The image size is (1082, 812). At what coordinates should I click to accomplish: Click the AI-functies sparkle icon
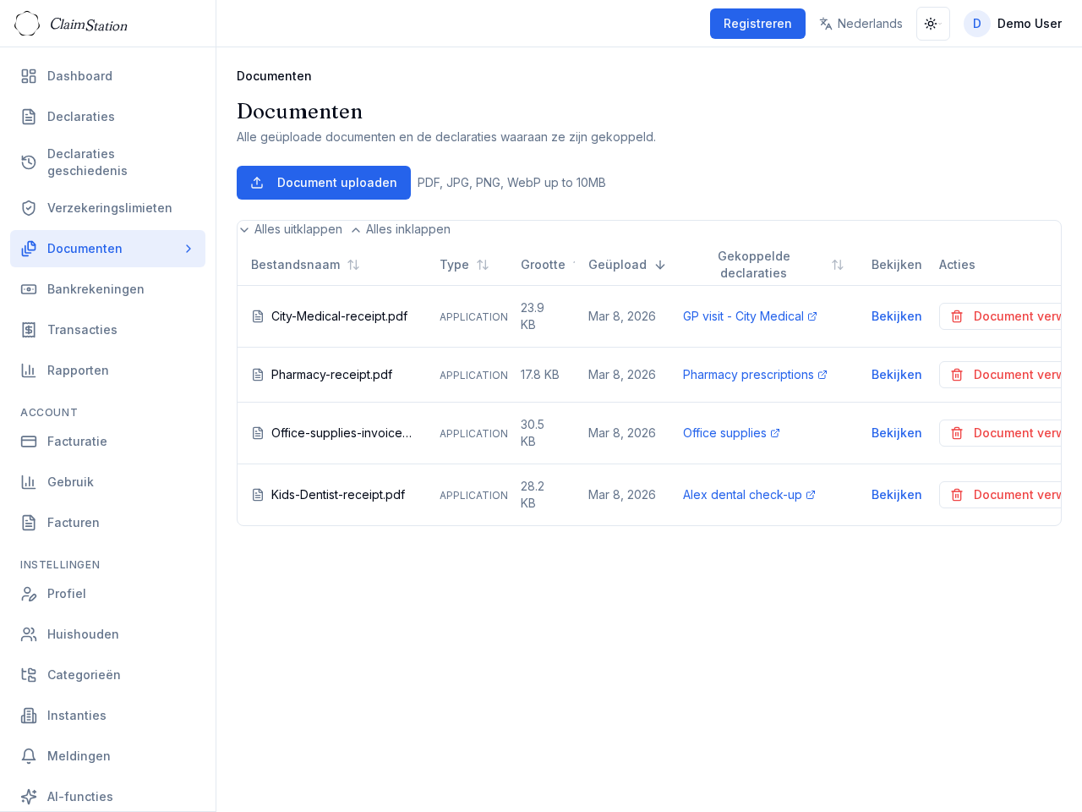click(29, 797)
